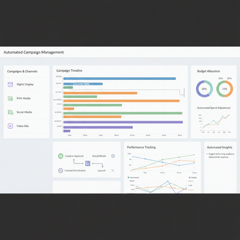Click the green and orange donut showing 25%
240x240 pixels.
[x=225, y=89]
